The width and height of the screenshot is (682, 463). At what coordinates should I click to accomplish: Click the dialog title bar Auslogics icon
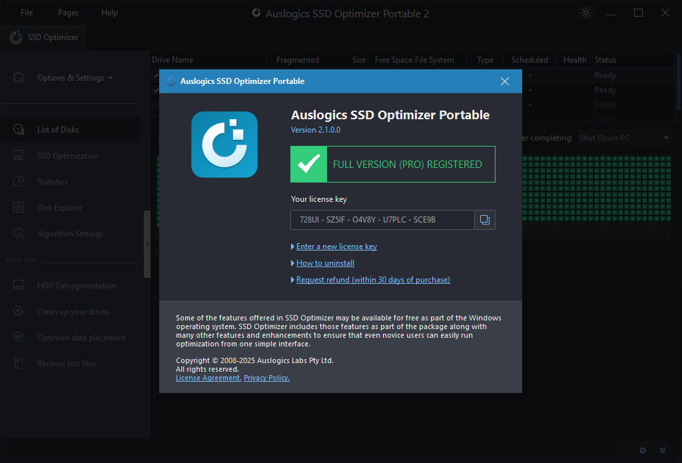(171, 81)
